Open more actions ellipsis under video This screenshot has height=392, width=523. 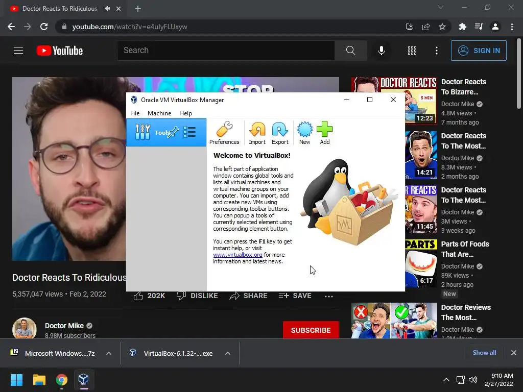pos(329,296)
